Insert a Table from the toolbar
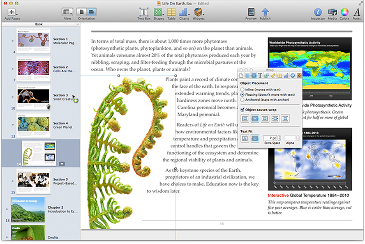The image size is (365, 244). [171, 12]
